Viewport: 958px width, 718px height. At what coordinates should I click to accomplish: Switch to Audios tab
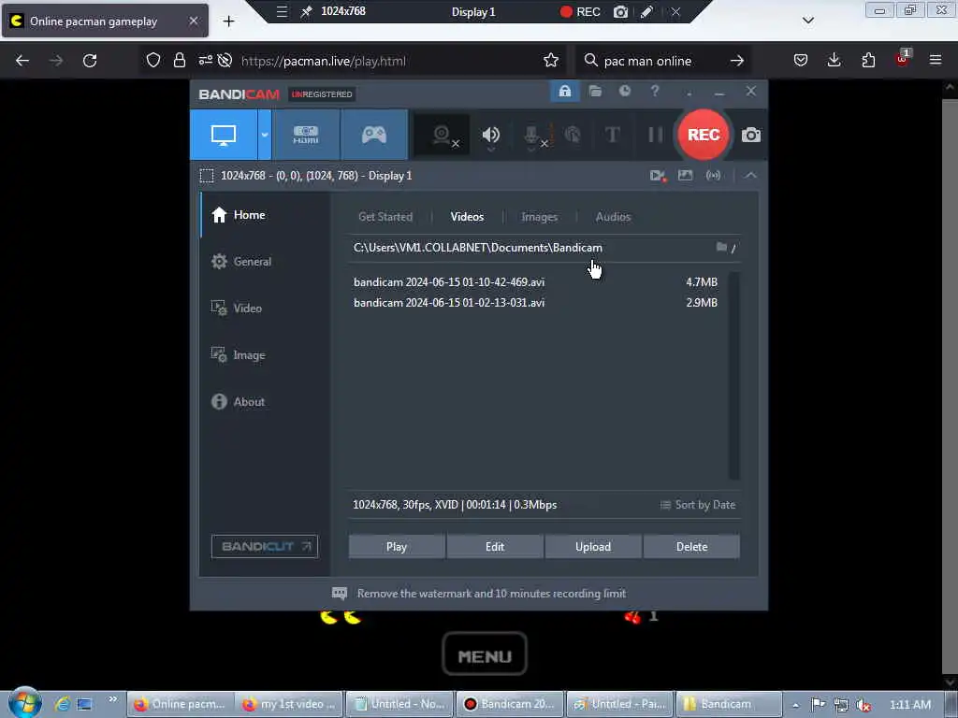(x=613, y=217)
